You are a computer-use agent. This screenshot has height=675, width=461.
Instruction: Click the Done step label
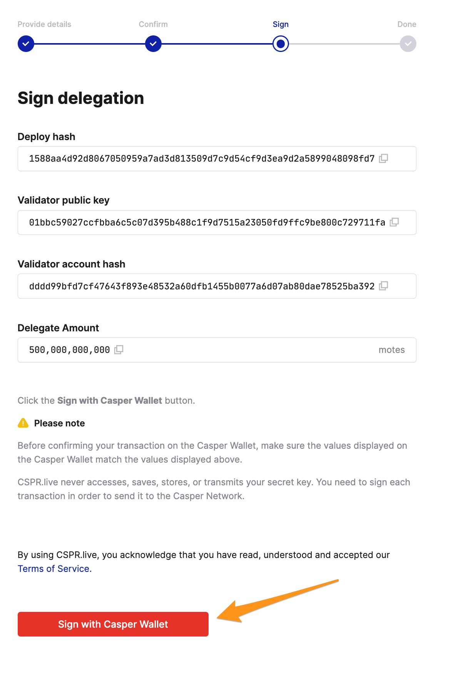coord(407,24)
